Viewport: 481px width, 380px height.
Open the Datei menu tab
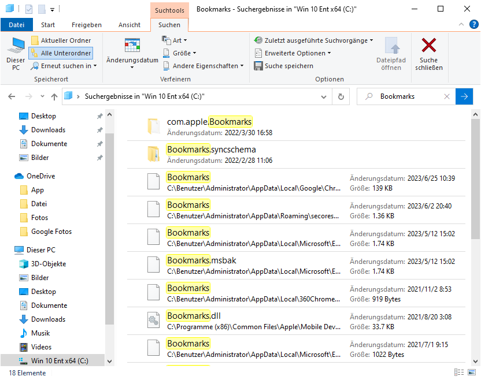[17, 25]
